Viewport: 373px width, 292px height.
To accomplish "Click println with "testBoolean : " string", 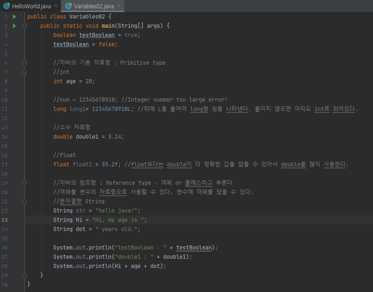I will point(135,248).
